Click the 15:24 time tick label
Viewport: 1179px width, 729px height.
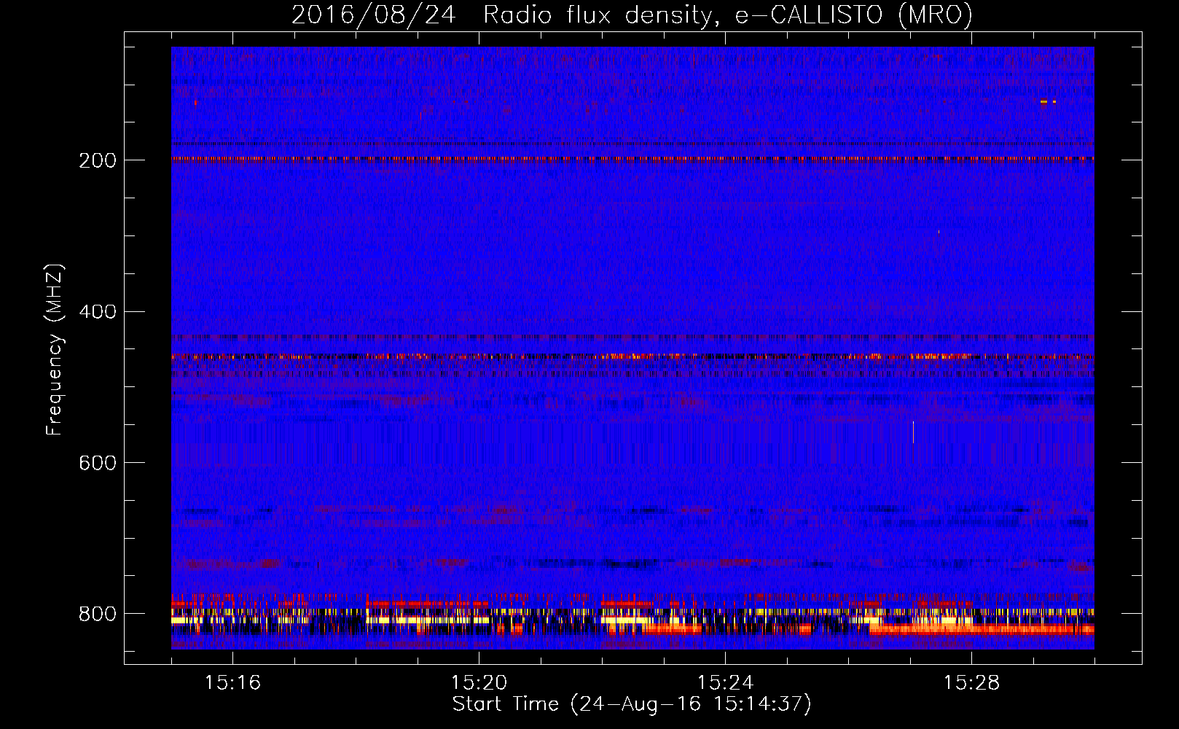click(x=725, y=682)
